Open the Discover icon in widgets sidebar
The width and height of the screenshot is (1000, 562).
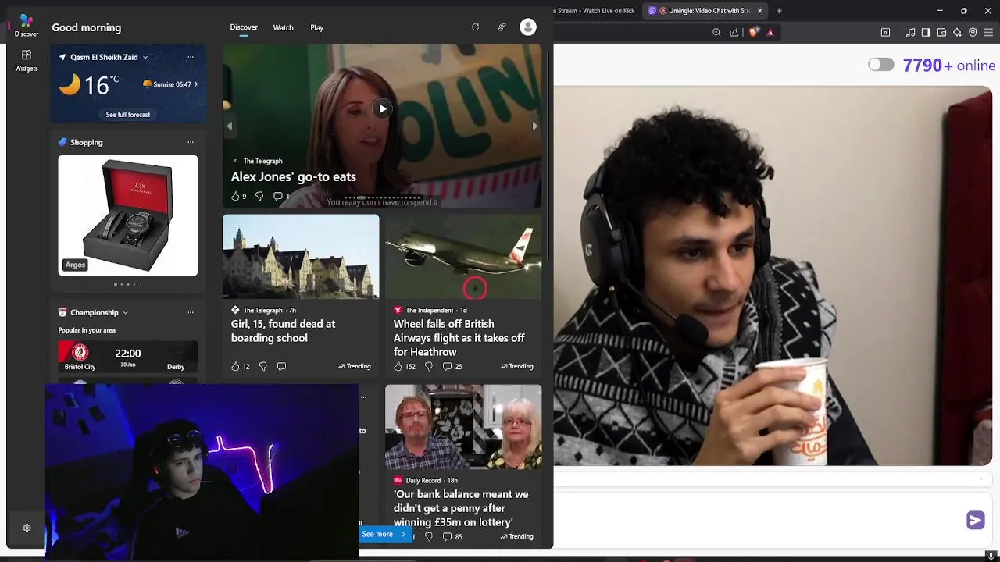point(26,25)
